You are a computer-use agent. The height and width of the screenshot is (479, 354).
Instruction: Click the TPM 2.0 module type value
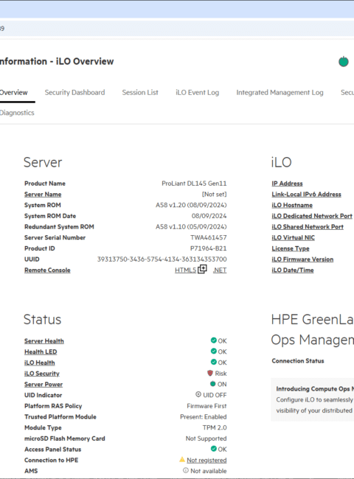(215, 427)
